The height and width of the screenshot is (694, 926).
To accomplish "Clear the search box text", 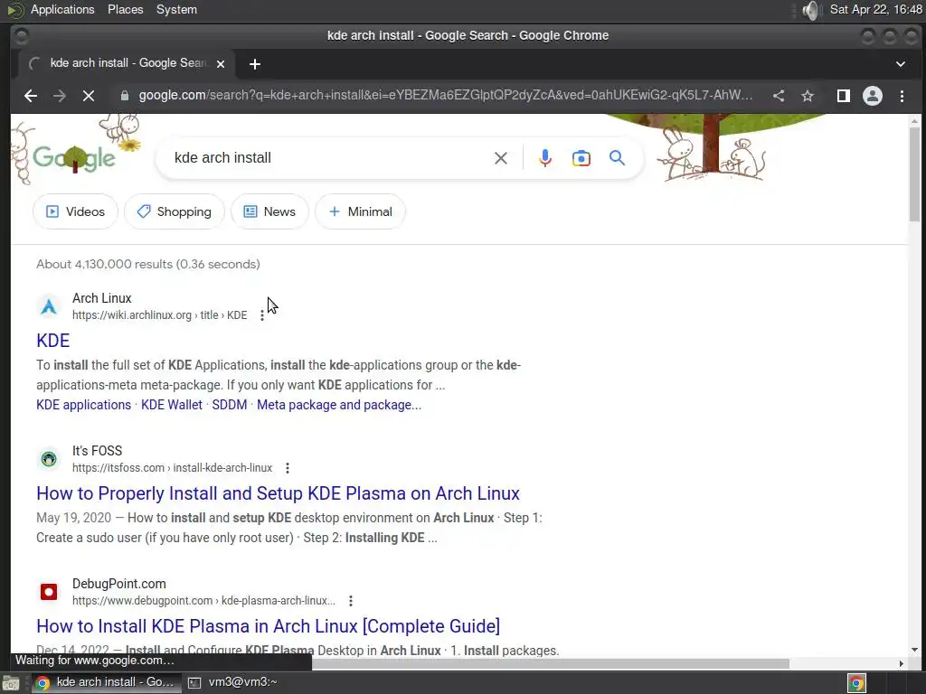I will pyautogui.click(x=501, y=158).
